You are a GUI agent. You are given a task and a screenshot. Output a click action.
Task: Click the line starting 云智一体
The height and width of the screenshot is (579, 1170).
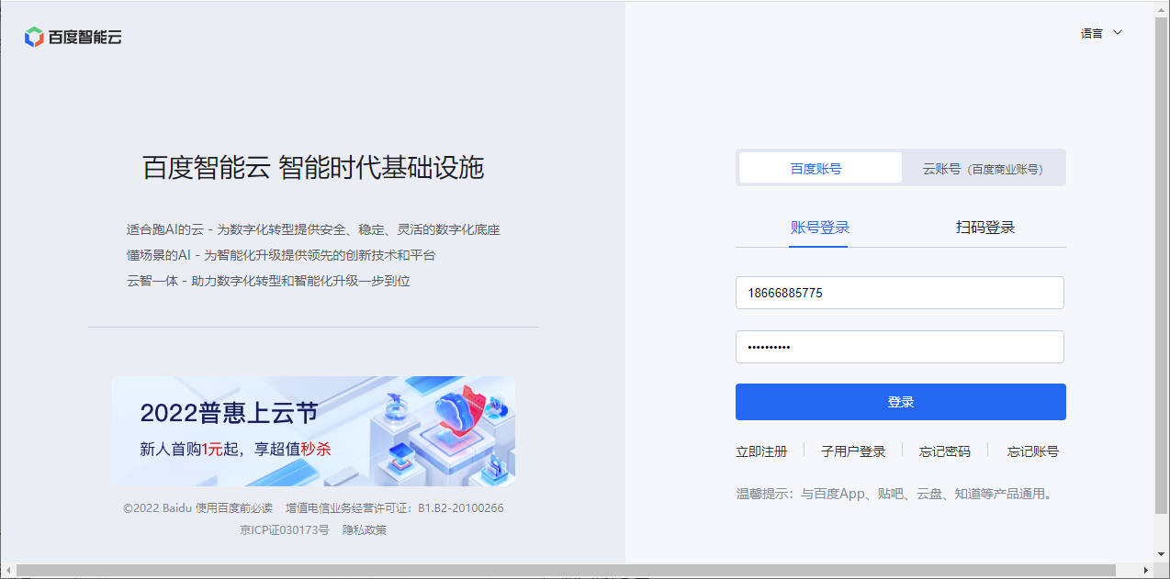(268, 281)
